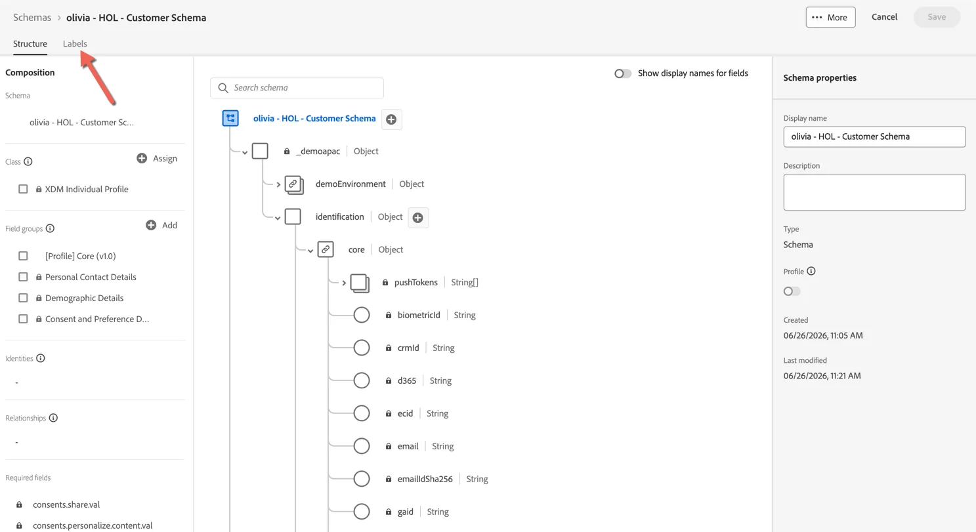Select the demoEnvironment linked object icon

coord(294,184)
